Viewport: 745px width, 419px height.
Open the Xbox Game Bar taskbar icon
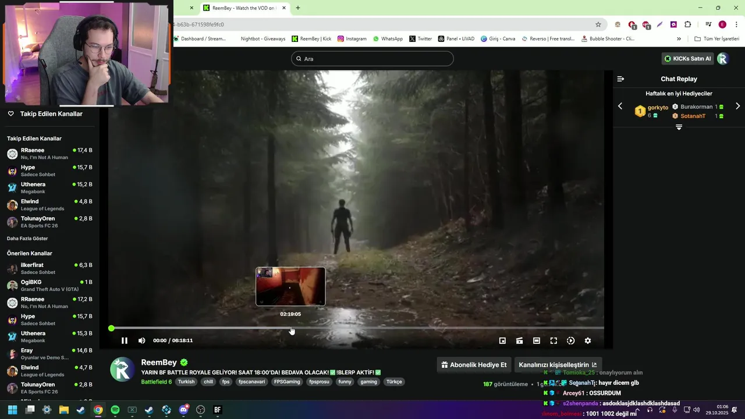(132, 410)
